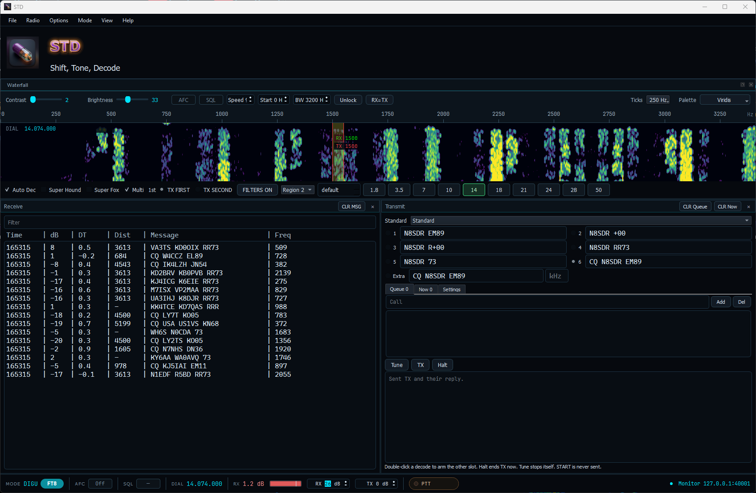Click the STD app logo image
This screenshot has width=756, height=493.
pos(23,53)
